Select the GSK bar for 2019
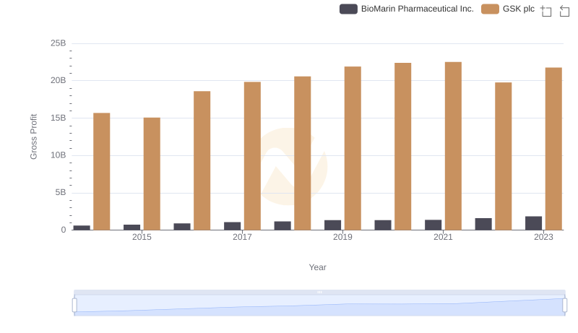The width and height of the screenshot is (578, 333). coord(353,148)
